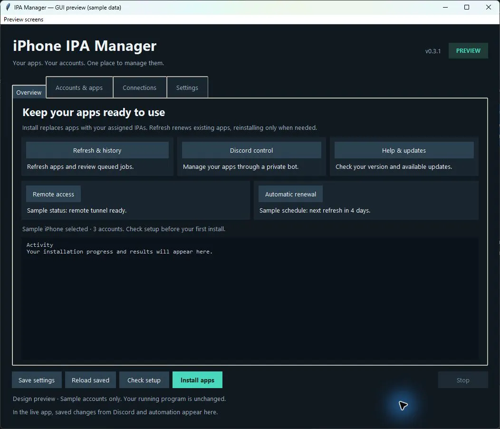500x429 pixels.
Task: Click the Stop button
Action: point(463,380)
